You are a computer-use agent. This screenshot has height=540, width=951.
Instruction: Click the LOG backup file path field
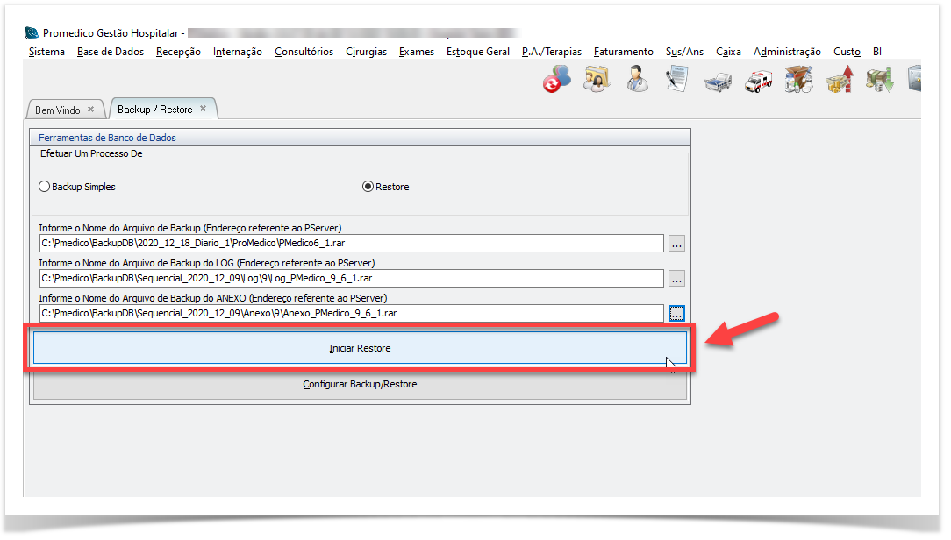click(x=351, y=279)
